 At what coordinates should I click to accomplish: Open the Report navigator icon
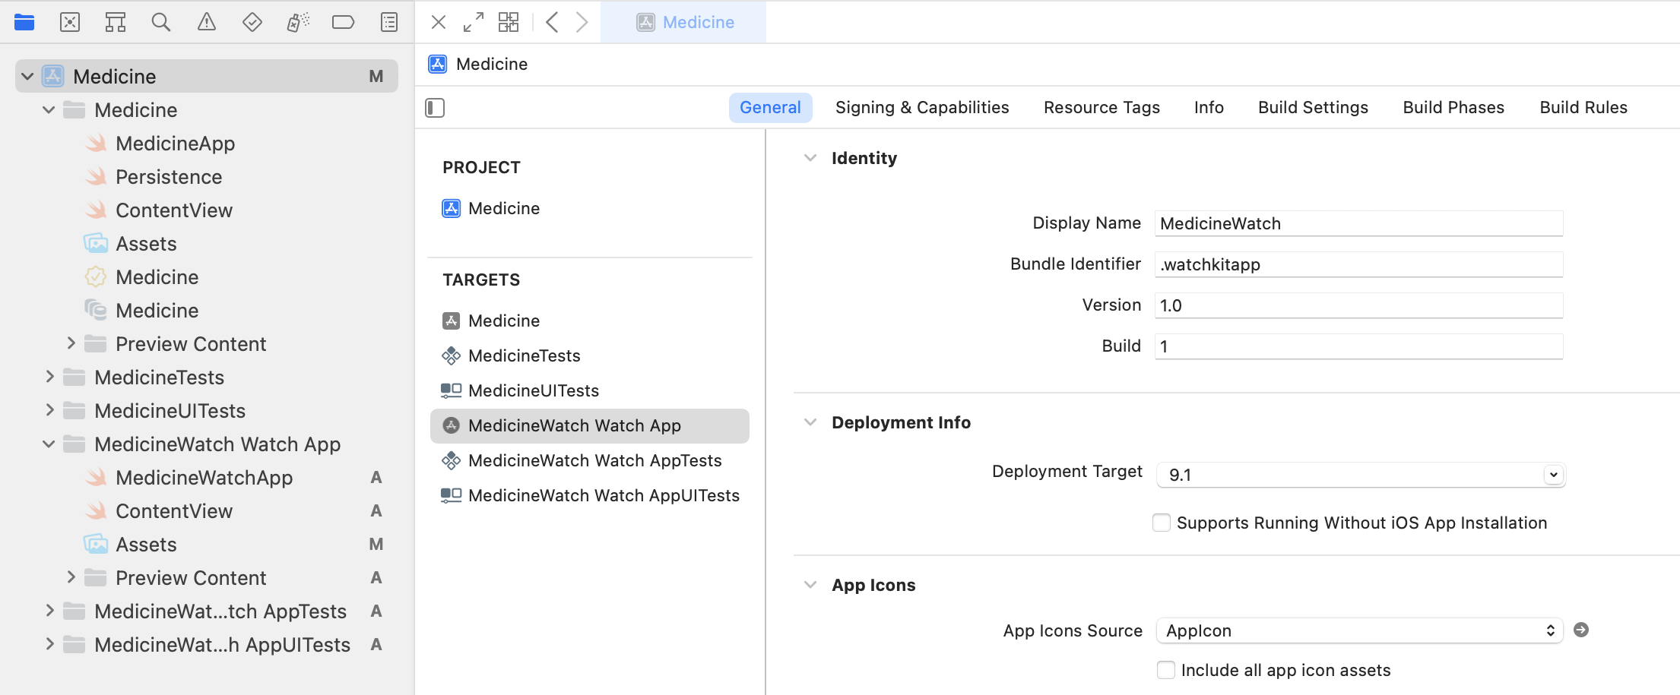[x=388, y=22]
